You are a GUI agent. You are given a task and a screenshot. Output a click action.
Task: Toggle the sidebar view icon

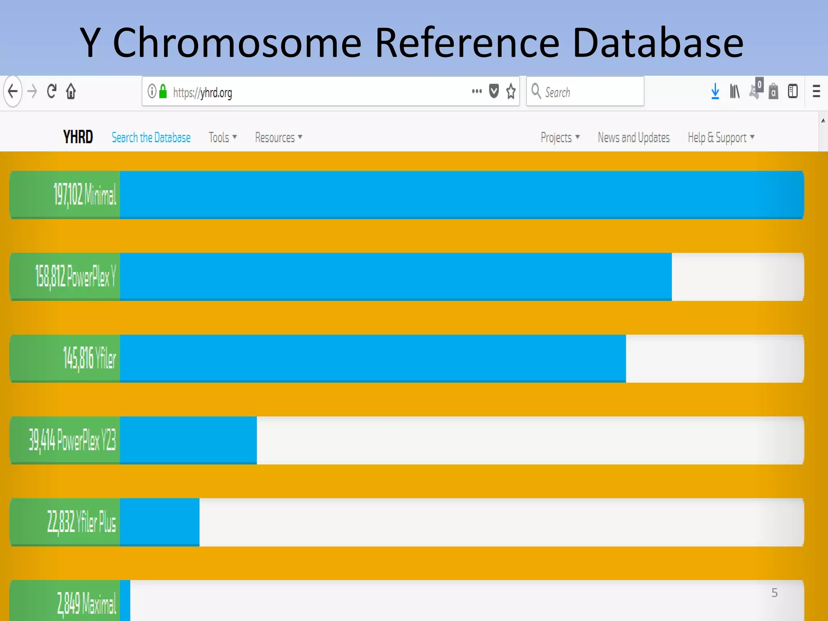point(792,91)
